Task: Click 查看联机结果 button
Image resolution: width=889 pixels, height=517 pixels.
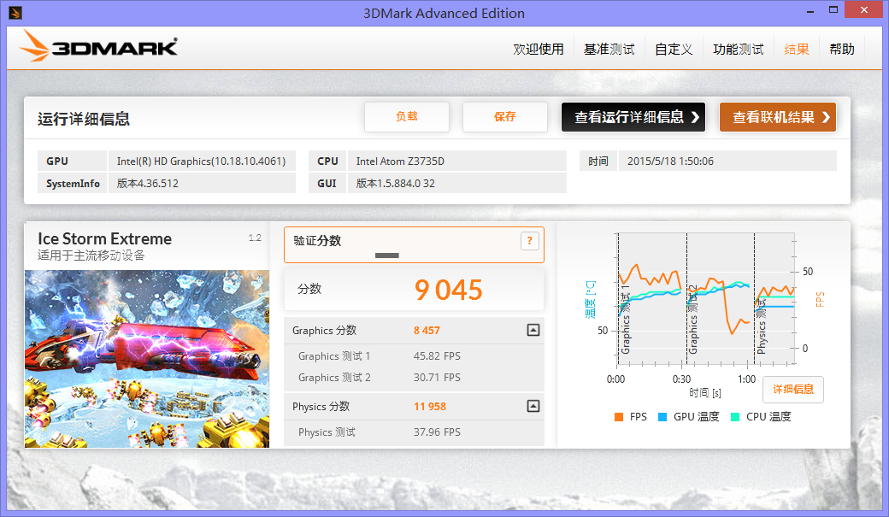Action: pos(778,117)
